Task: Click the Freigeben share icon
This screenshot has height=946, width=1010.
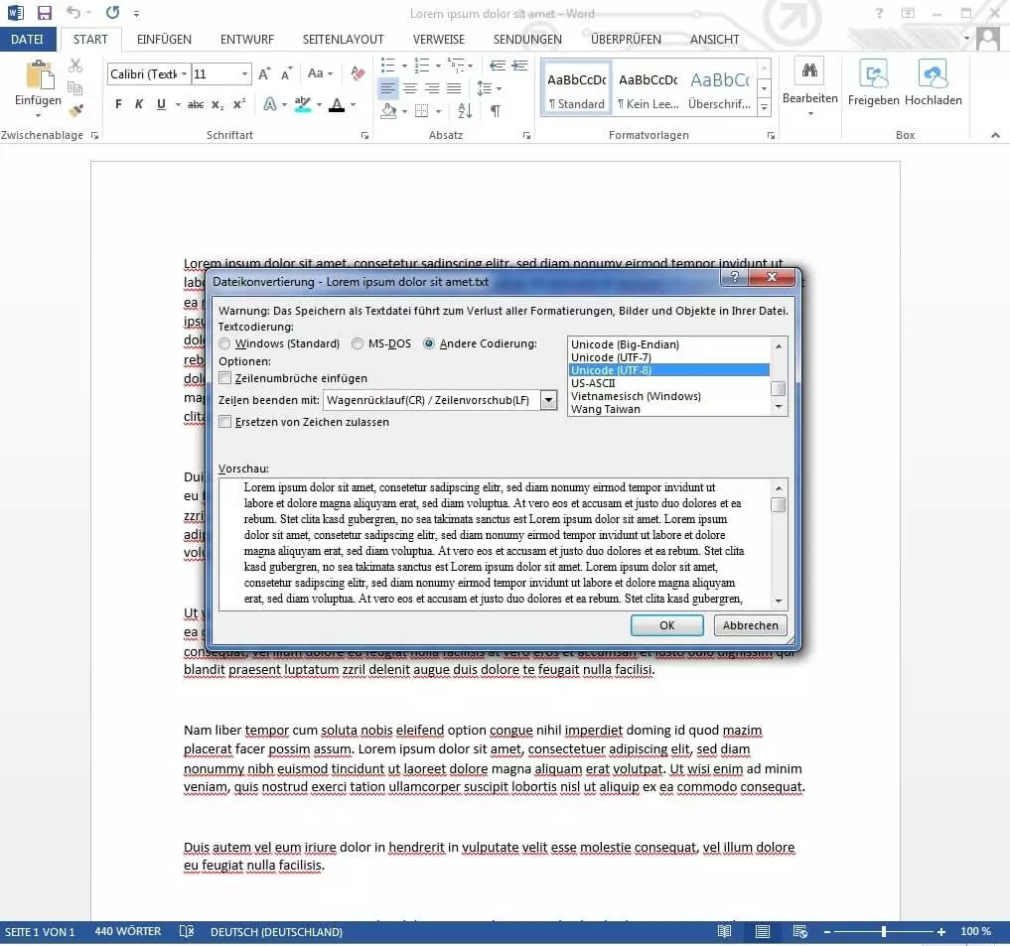Action: (874, 73)
